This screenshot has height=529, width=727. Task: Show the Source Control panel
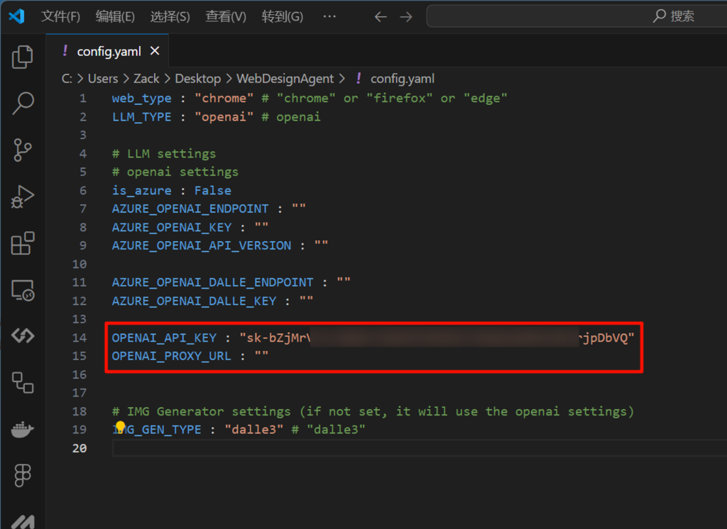point(23,150)
